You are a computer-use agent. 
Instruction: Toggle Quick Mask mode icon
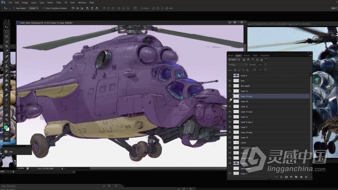(6, 134)
